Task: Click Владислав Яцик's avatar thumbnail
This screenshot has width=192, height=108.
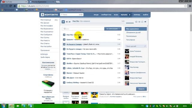Action: (x=127, y=78)
